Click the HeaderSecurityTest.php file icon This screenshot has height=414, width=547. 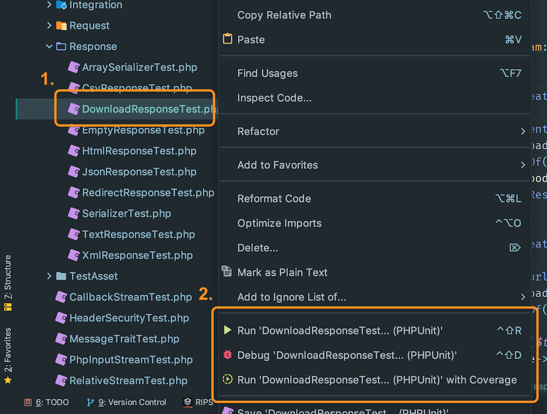[61, 318]
